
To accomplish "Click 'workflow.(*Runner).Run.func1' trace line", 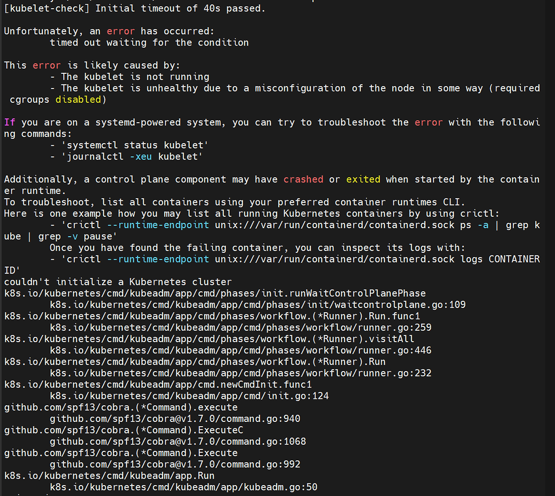I will tap(212, 316).
